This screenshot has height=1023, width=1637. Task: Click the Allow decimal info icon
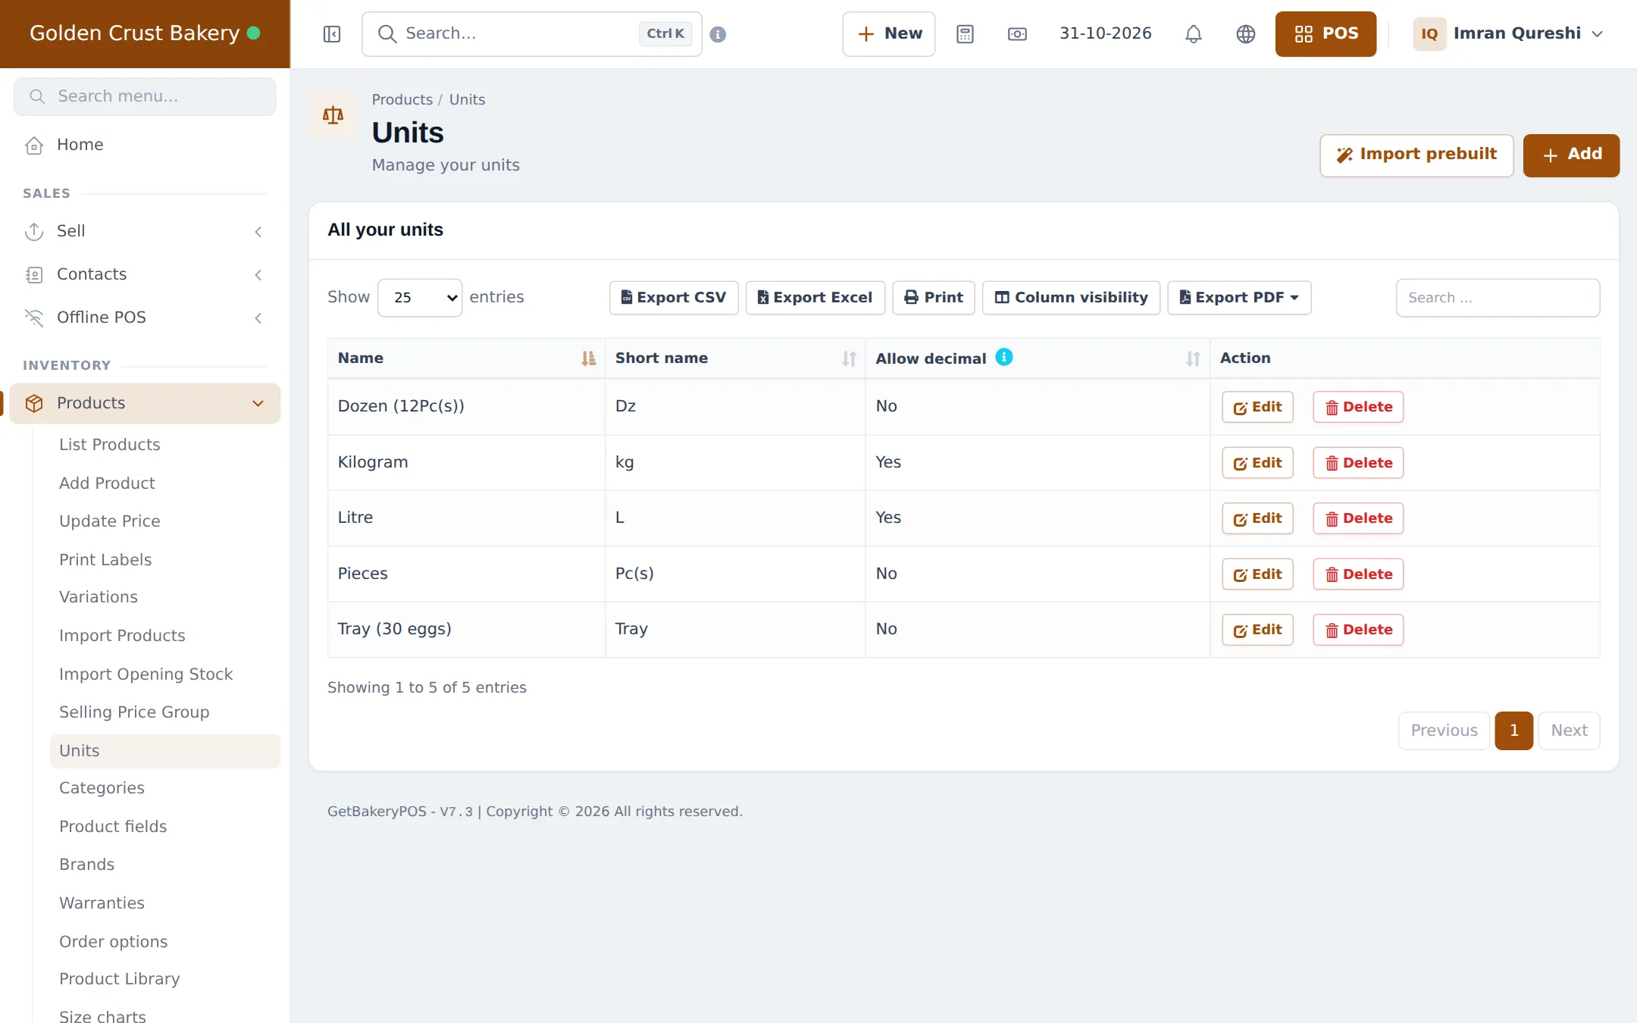1004,357
